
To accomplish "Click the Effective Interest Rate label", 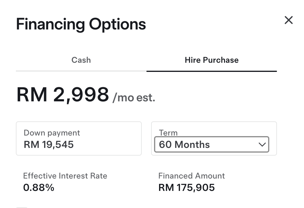I will tap(65, 176).
